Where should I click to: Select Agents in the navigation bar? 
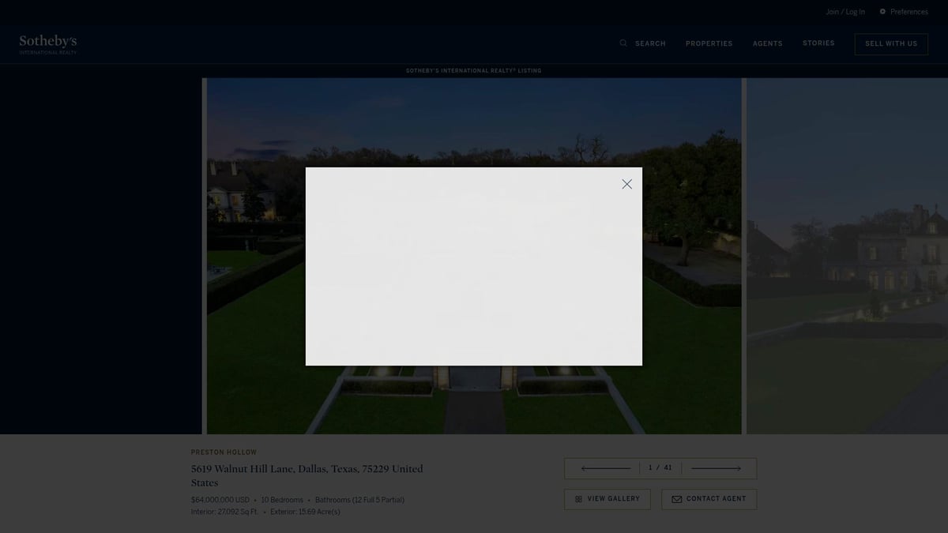(767, 43)
